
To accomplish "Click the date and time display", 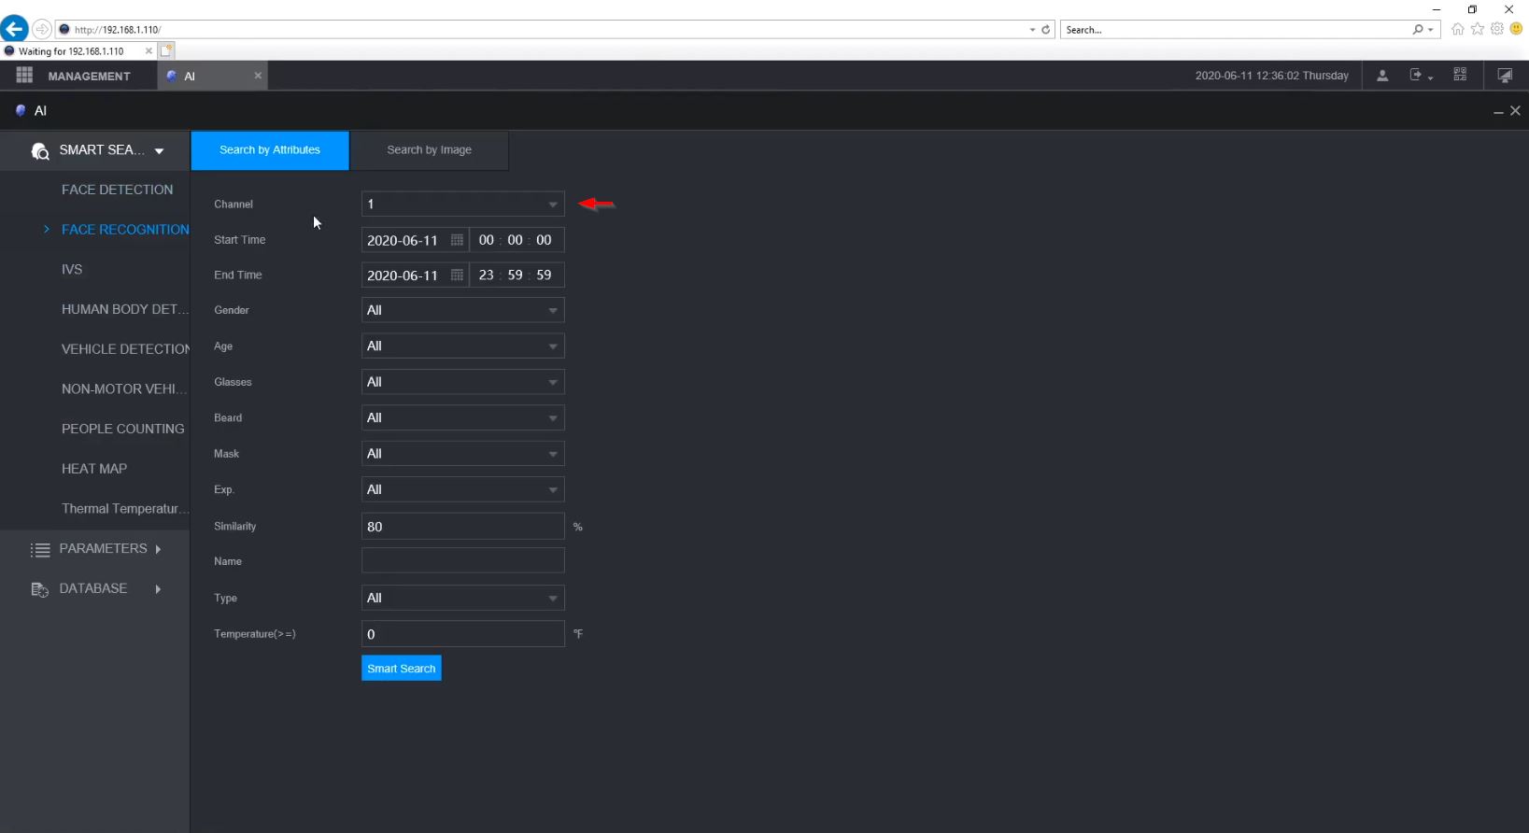I will [x=1271, y=76].
